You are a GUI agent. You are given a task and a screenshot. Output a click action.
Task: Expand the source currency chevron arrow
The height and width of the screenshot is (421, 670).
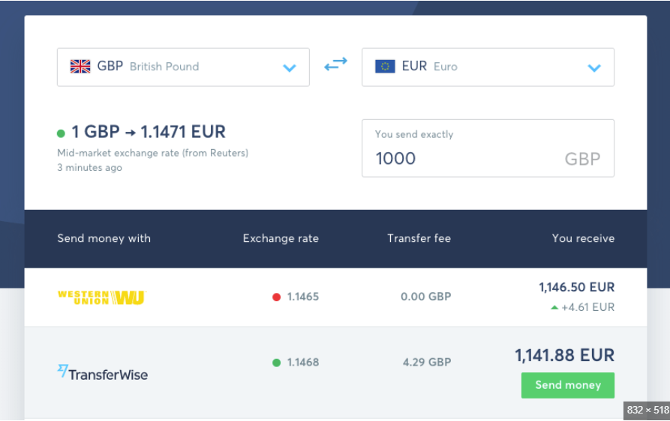point(290,68)
